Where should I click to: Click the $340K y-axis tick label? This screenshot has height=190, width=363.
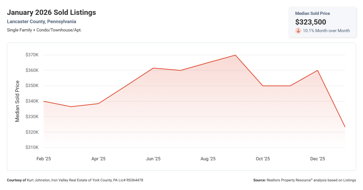coord(32,101)
